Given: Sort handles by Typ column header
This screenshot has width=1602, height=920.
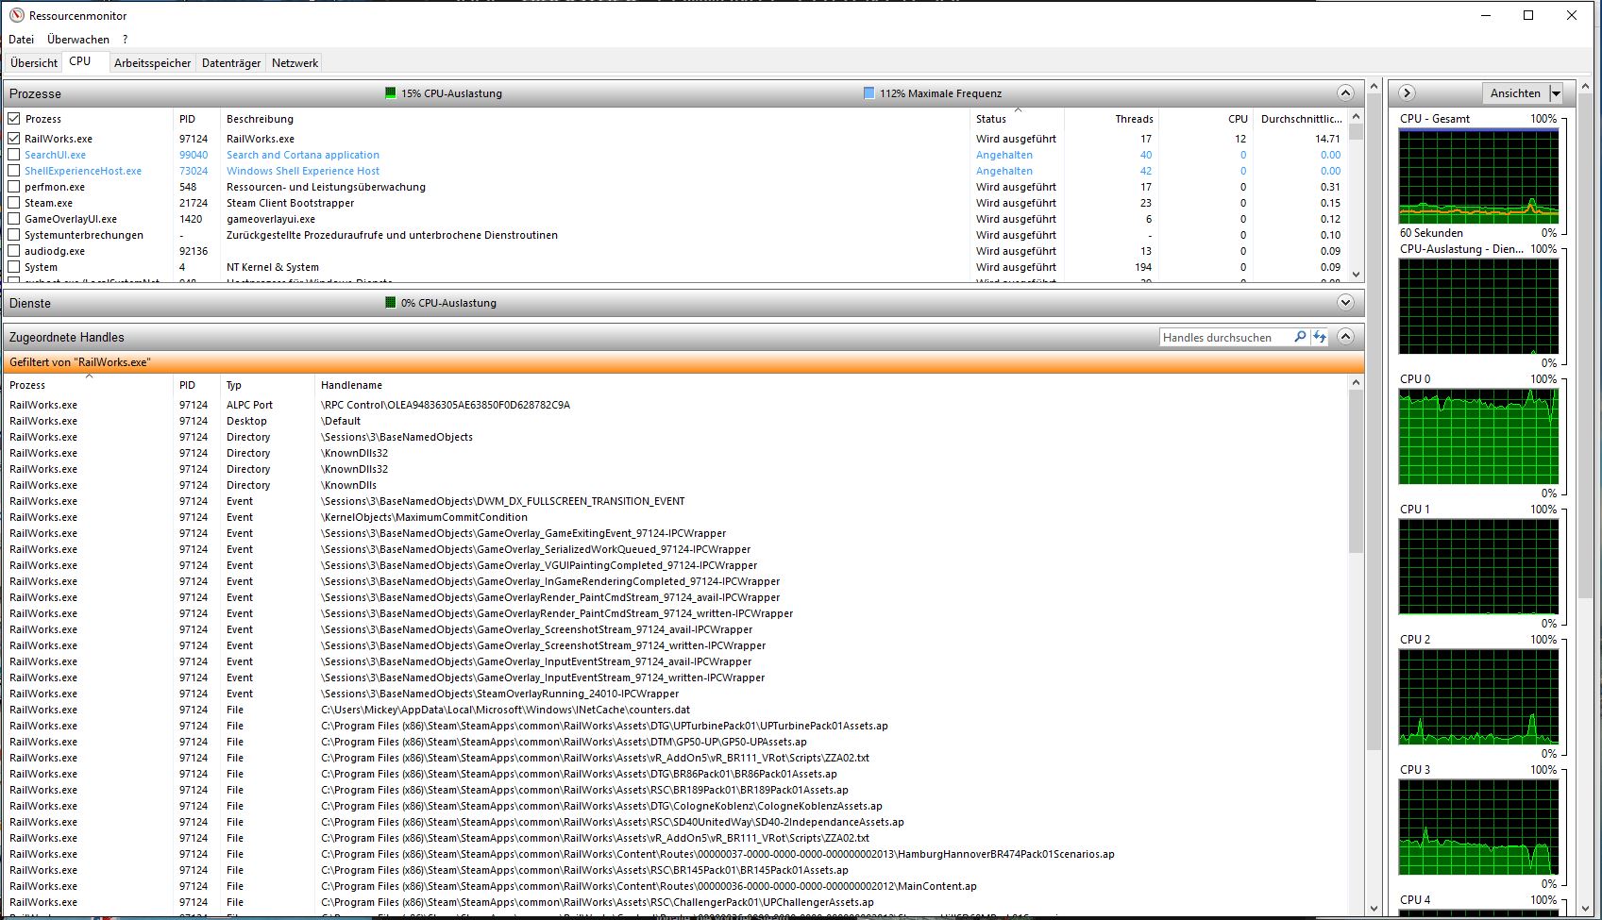Looking at the screenshot, I should click(267, 385).
